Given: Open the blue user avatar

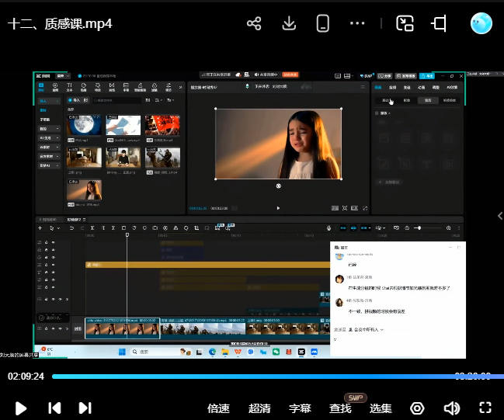Looking at the screenshot, I should tap(481, 23).
